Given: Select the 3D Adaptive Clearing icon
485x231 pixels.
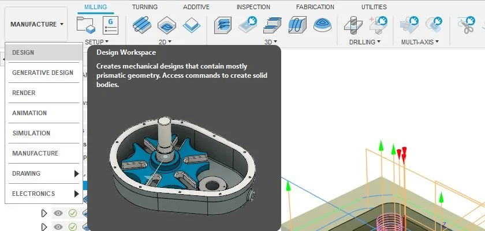Looking at the screenshot, I should pyautogui.click(x=223, y=25).
